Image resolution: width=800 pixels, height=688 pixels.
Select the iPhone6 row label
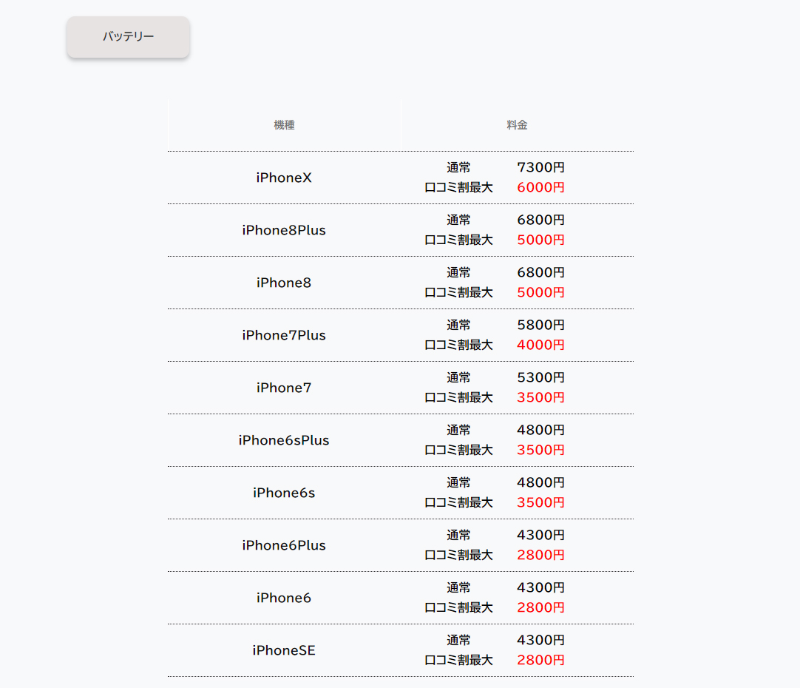pos(284,598)
